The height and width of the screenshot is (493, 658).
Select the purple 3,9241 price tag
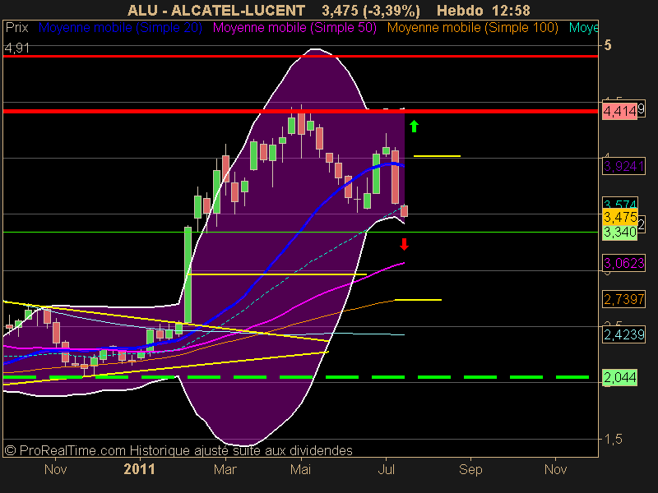623,167
